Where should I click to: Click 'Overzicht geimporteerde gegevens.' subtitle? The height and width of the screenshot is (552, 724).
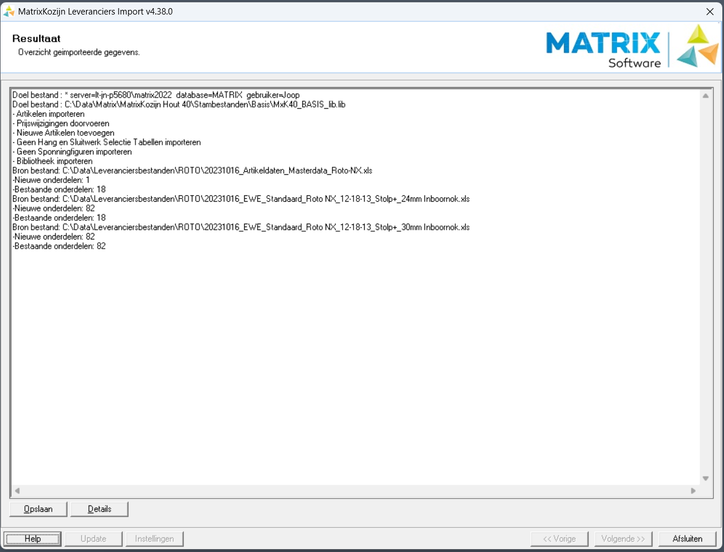point(79,52)
